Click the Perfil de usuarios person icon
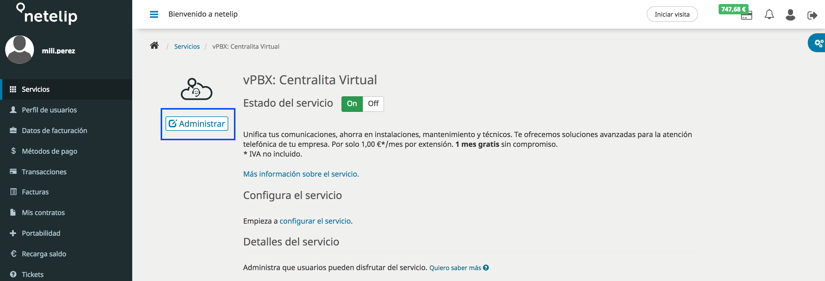The height and width of the screenshot is (281, 825). [13, 110]
